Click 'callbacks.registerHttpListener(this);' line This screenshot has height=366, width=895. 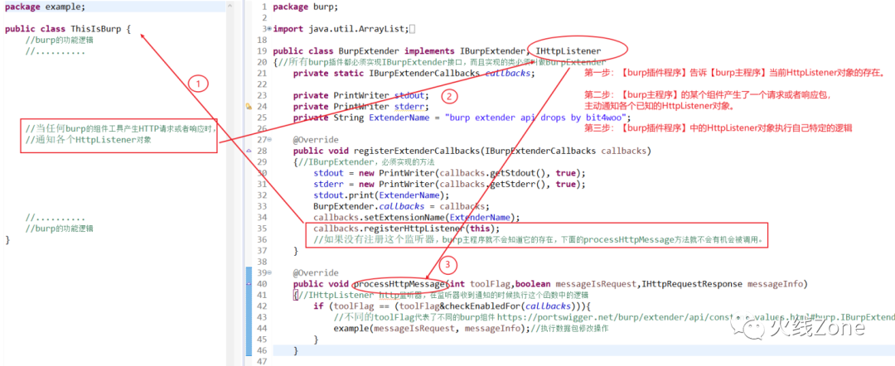tap(406, 229)
